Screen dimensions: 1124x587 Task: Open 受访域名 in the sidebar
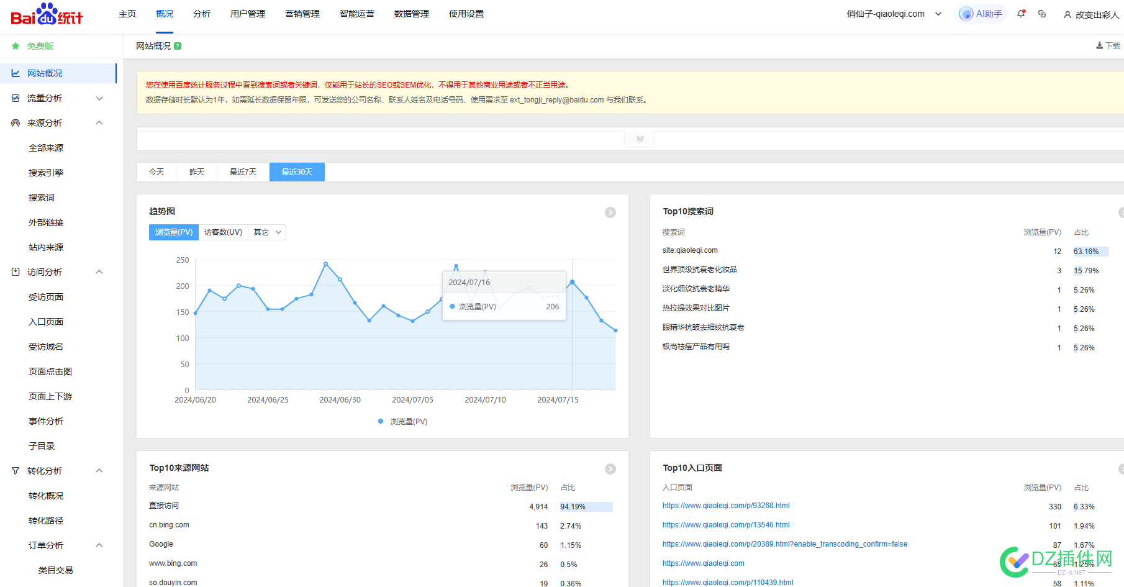tap(46, 347)
